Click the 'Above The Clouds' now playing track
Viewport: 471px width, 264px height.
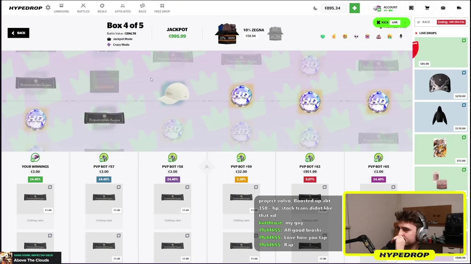point(31,260)
